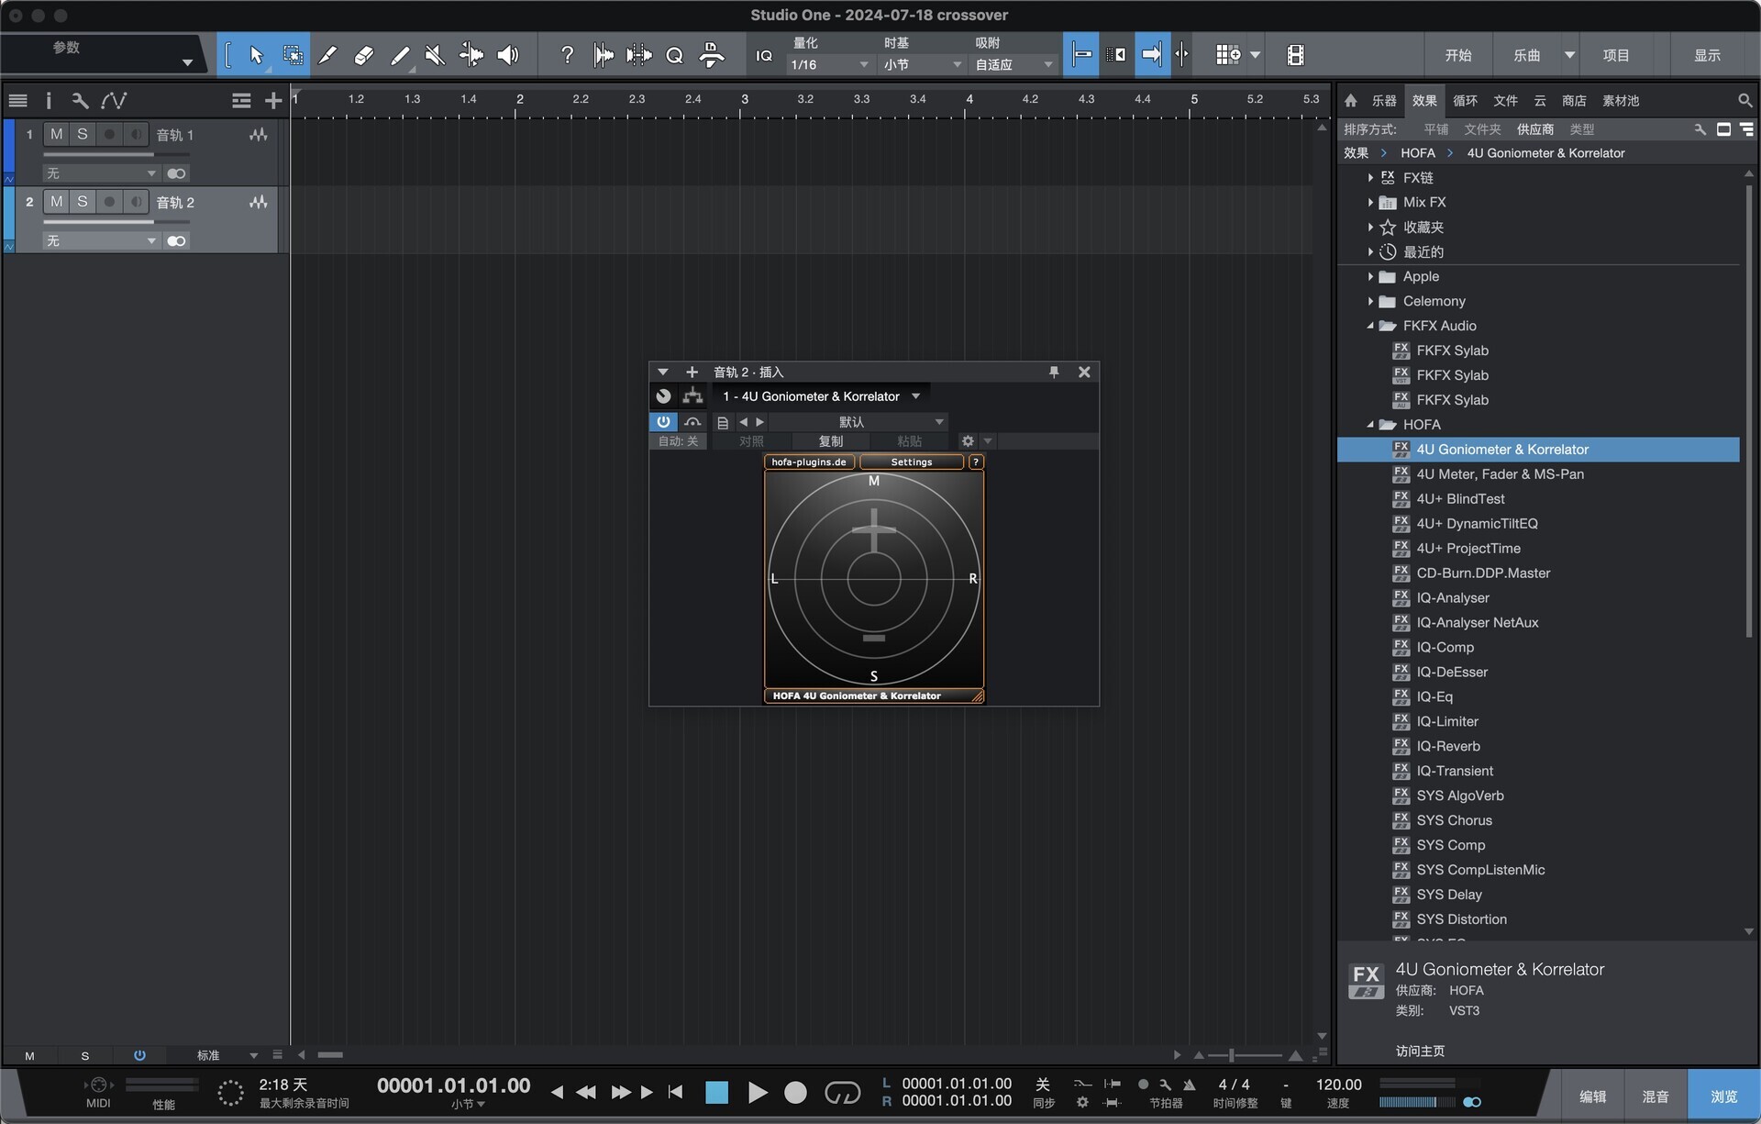
Task: Click the Add Tracks plus icon
Action: click(x=272, y=101)
